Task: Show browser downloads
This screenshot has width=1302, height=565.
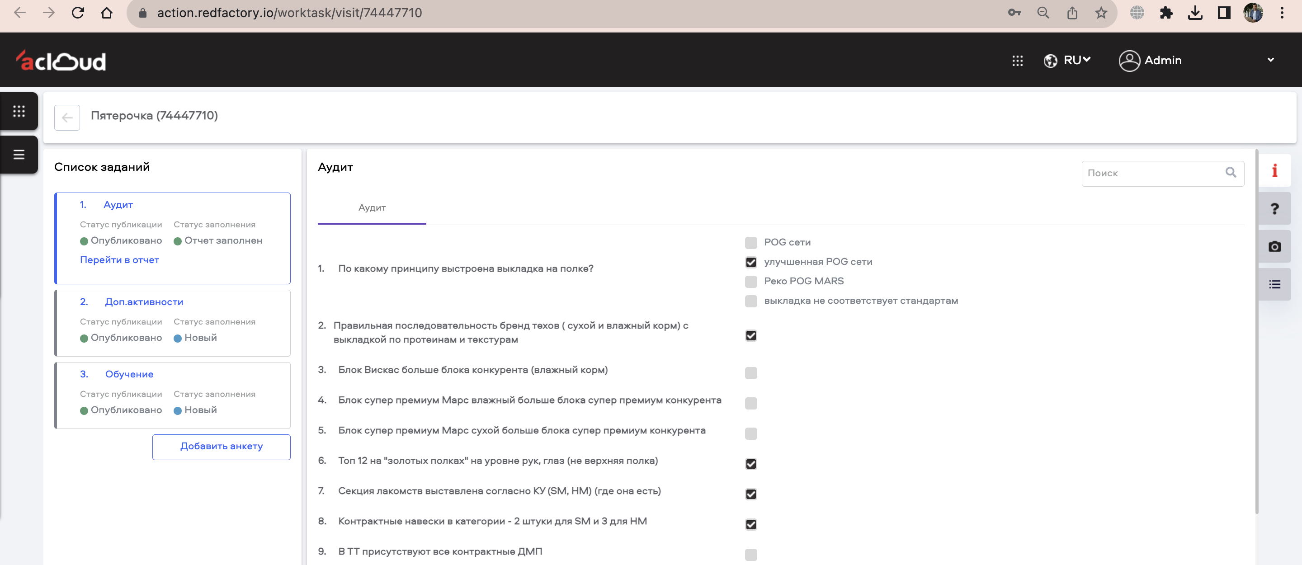Action: tap(1195, 13)
